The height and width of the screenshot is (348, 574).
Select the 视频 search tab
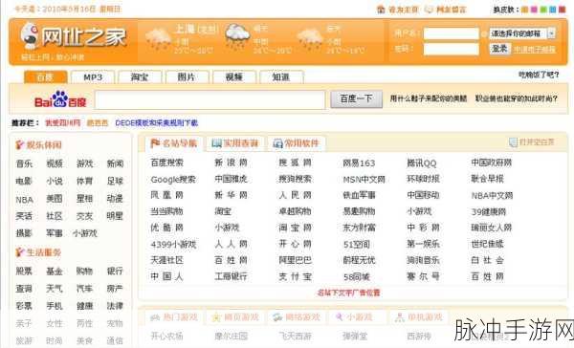234,77
